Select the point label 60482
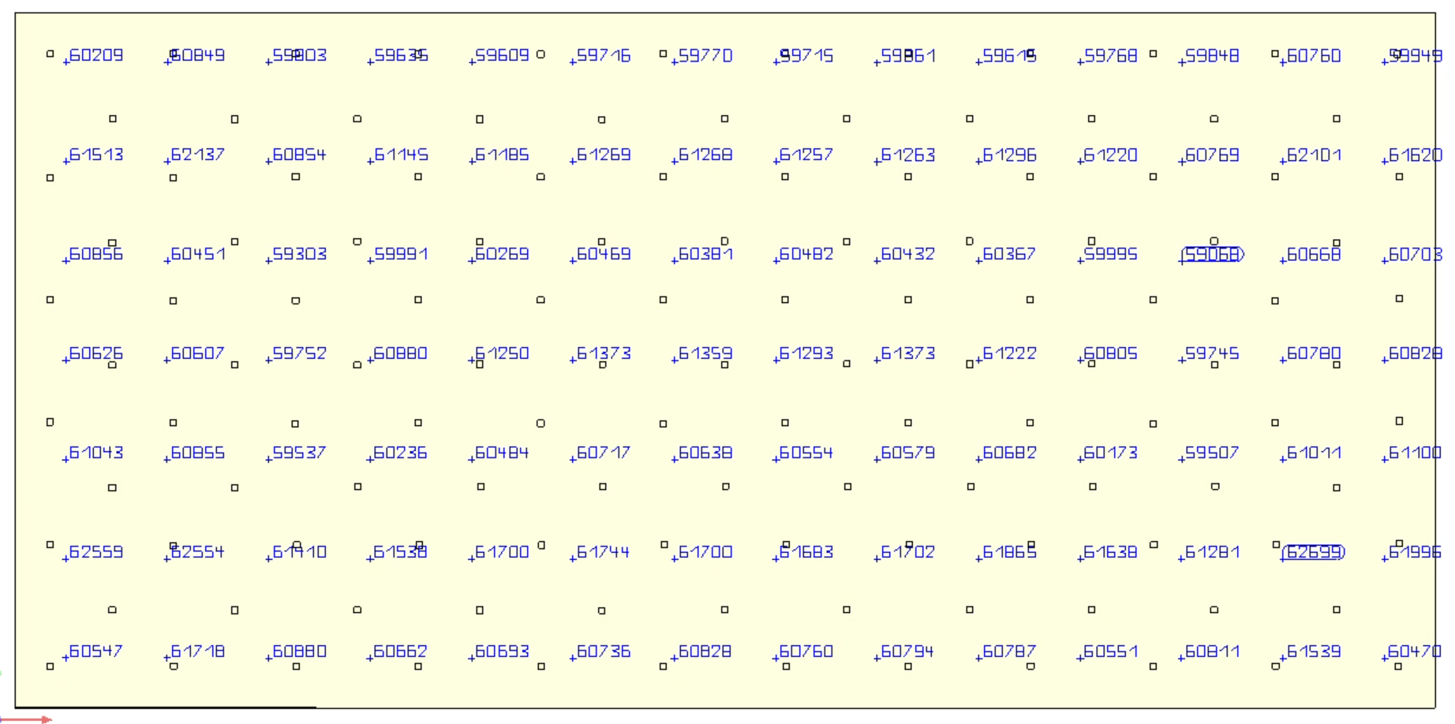The height and width of the screenshot is (724, 1455). tap(806, 254)
